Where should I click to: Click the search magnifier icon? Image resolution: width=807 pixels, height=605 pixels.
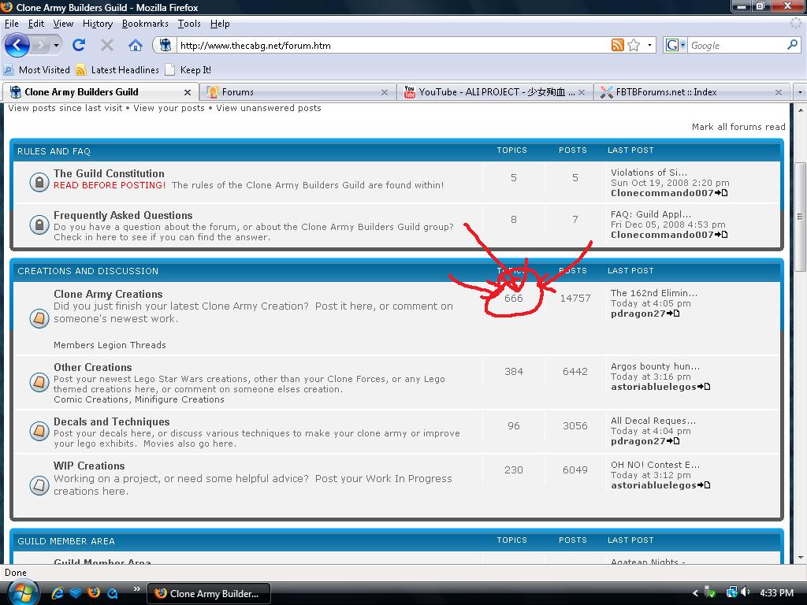coord(793,45)
